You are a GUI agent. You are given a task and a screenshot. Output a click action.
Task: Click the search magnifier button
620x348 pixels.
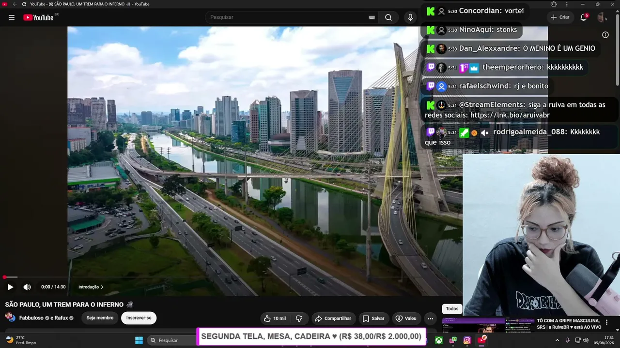388,17
